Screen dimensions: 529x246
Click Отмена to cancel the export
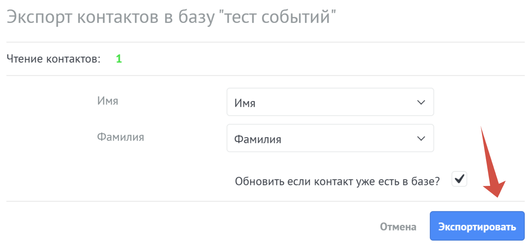[398, 227]
